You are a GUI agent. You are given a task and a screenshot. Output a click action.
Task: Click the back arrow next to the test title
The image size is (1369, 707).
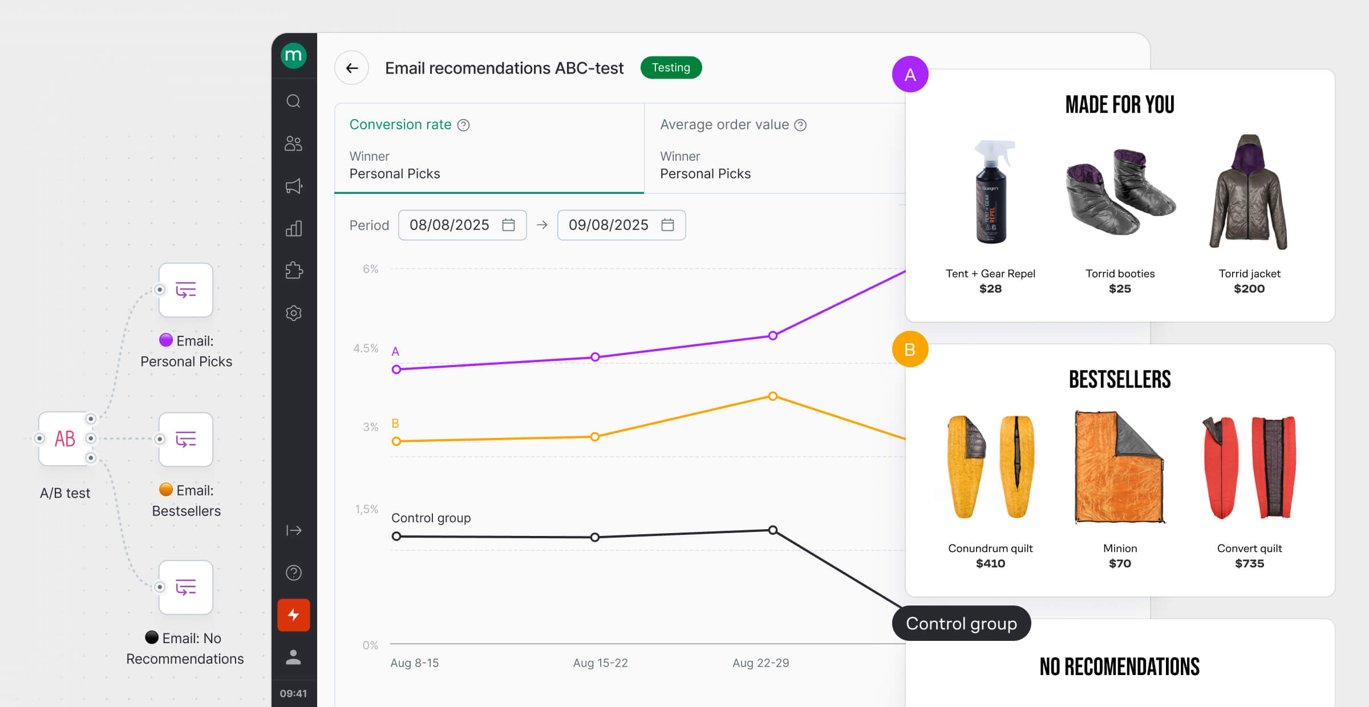[x=351, y=68]
